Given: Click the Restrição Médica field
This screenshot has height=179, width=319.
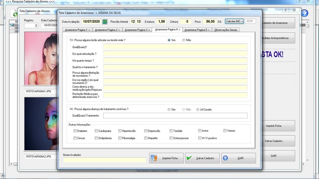Looking at the screenshot, I should pos(175,95).
